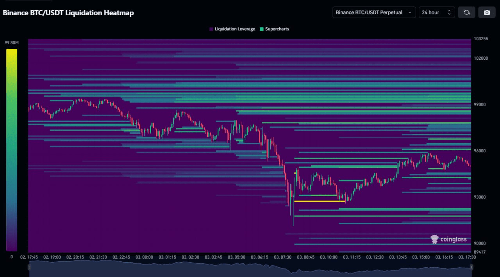The image size is (500, 277).
Task: Click the 03, 10:00 time axis label
Action: [329, 257]
